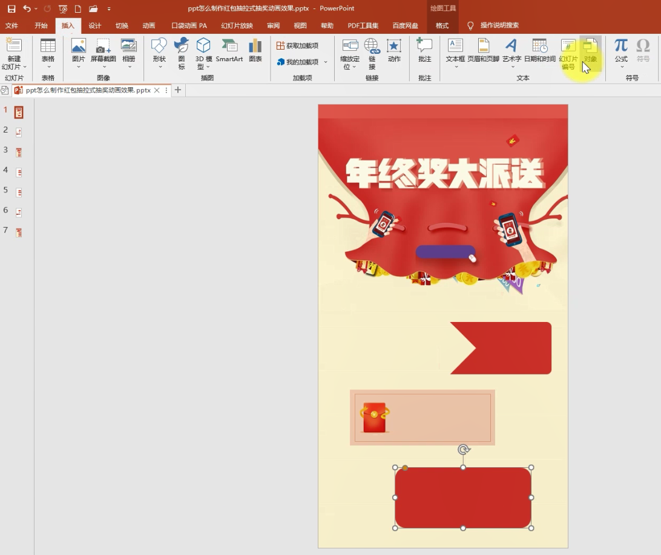Close the pptx document tab
Image resolution: width=661 pixels, height=555 pixels.
pyautogui.click(x=157, y=90)
